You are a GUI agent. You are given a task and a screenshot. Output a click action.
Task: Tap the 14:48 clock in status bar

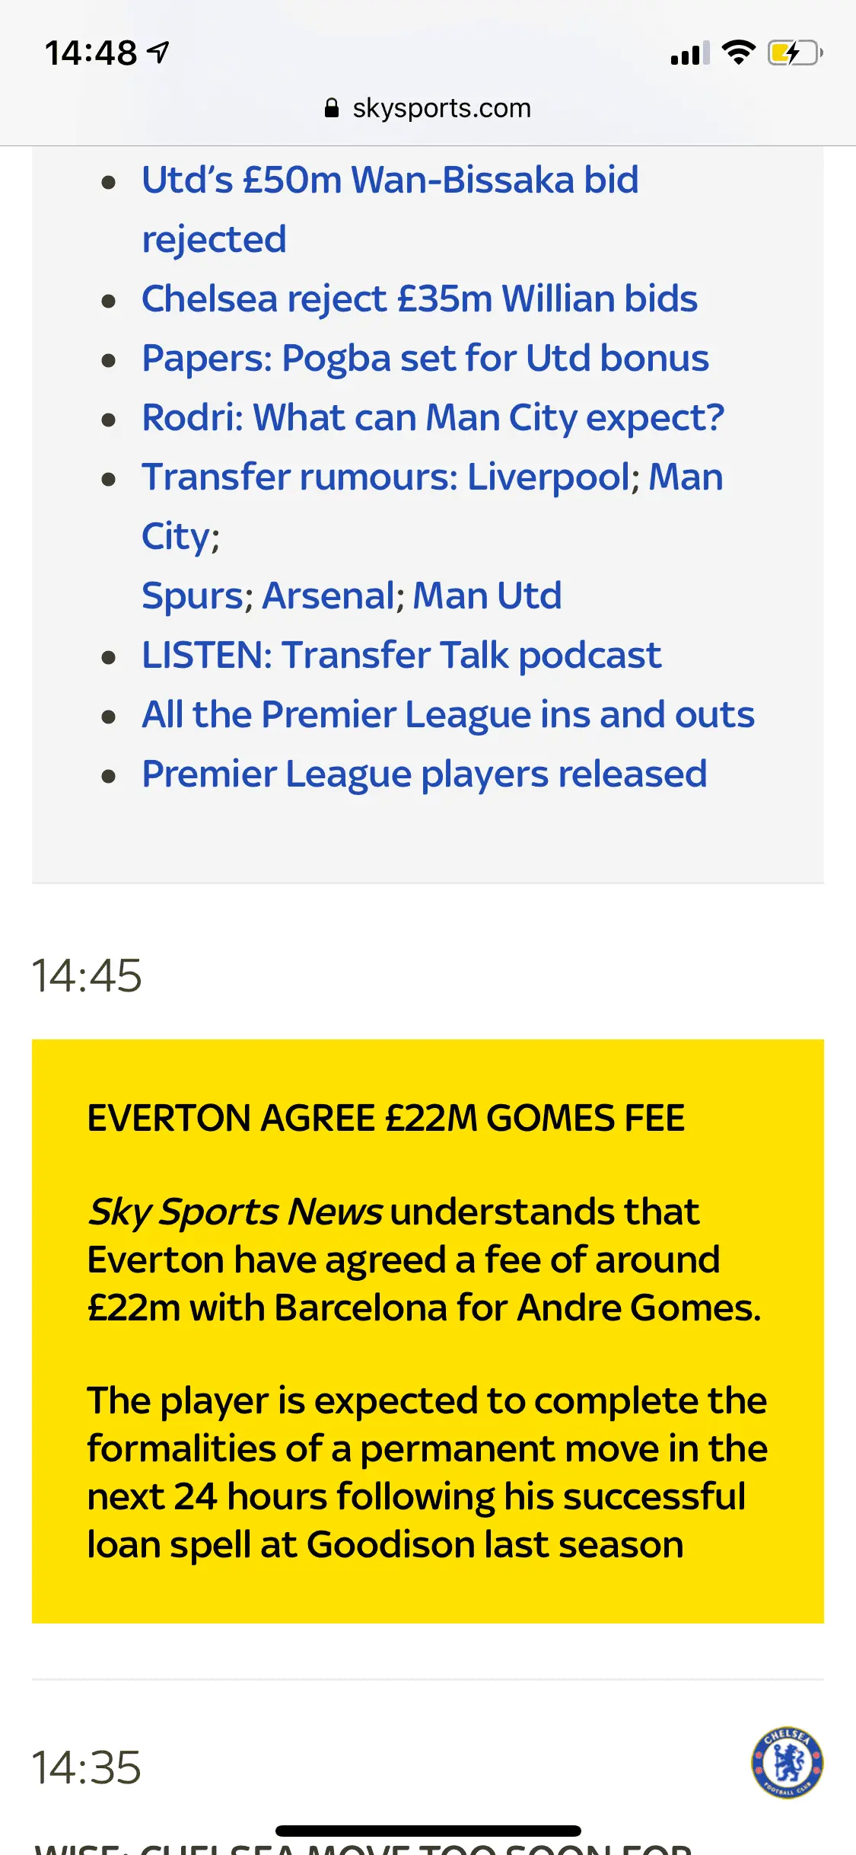coord(91,53)
